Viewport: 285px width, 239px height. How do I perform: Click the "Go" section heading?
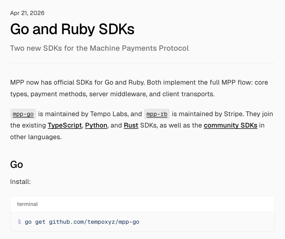tap(17, 165)
